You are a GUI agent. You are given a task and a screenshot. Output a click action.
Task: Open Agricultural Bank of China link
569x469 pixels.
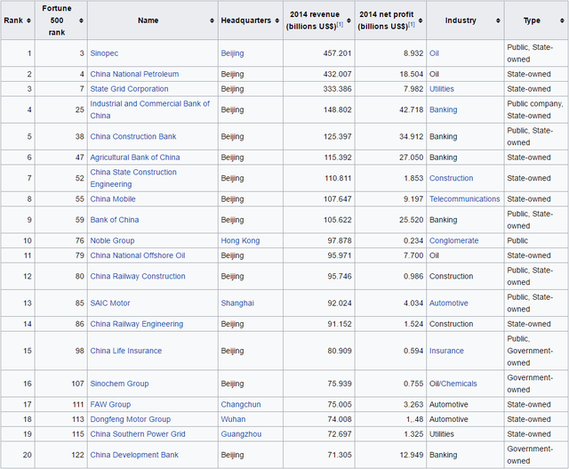(x=135, y=158)
